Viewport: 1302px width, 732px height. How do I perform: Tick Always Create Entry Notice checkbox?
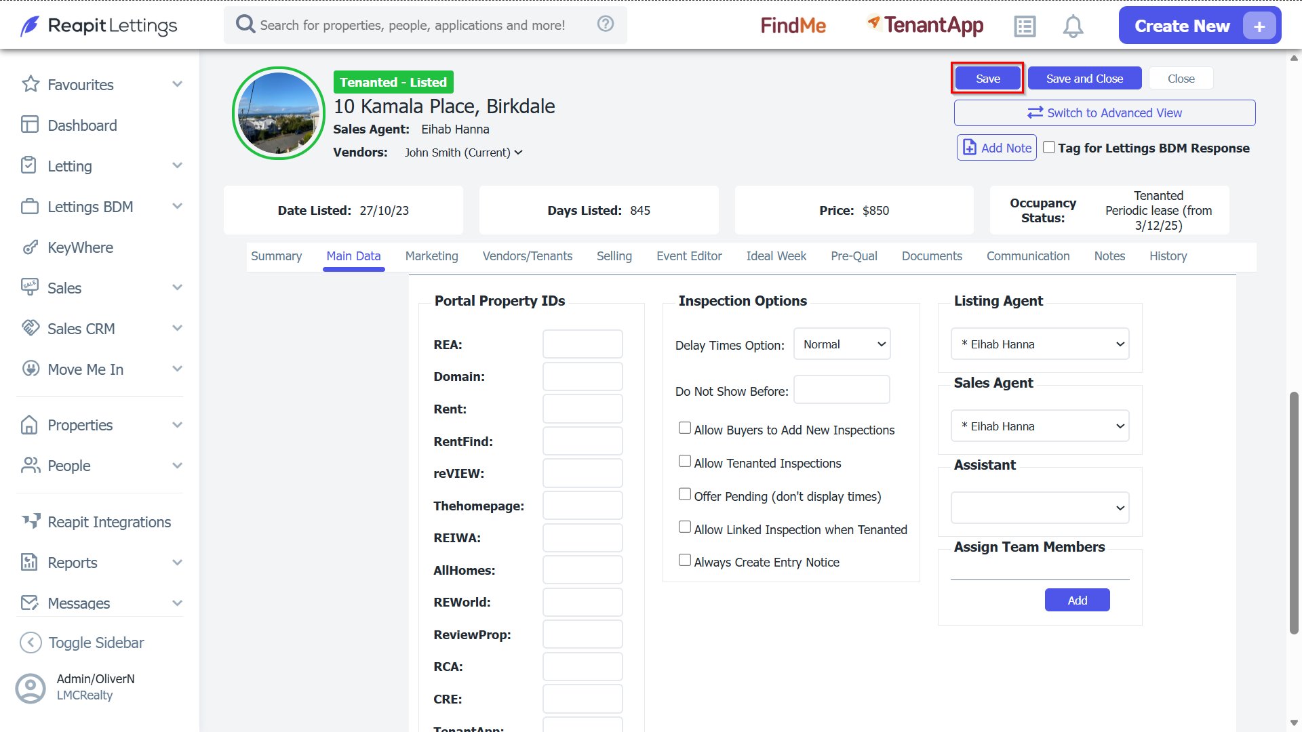pyautogui.click(x=685, y=561)
